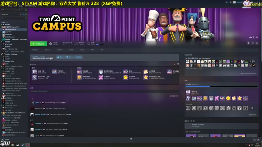The height and width of the screenshot is (147, 262).
Task: Switch library to grid view icon
Action: tap(26, 10)
